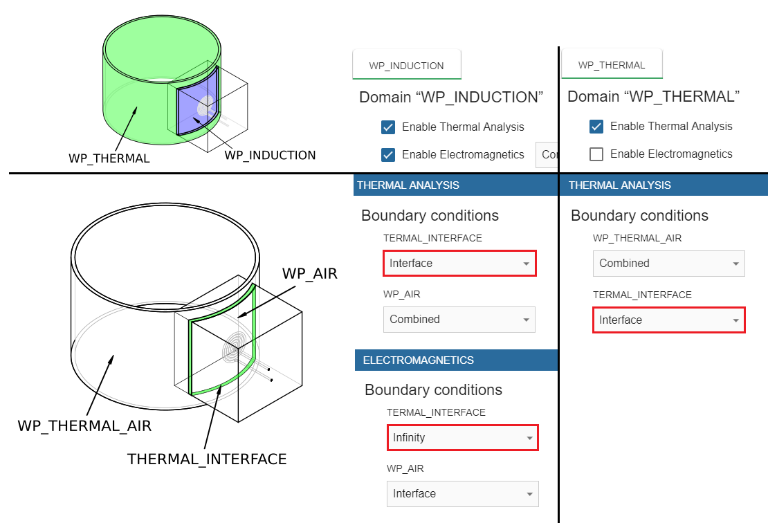Open TERMAL_INTERFACE dropdown set to Infinity
The image size is (768, 523).
point(462,438)
